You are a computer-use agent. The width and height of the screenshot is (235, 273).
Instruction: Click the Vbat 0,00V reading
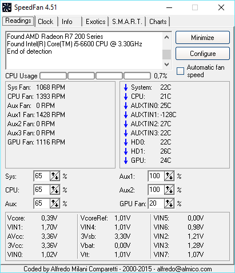tap(105, 246)
